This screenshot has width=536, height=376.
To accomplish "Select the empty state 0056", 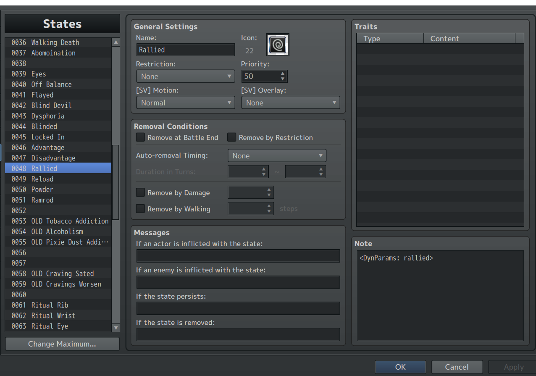I will [x=58, y=252].
